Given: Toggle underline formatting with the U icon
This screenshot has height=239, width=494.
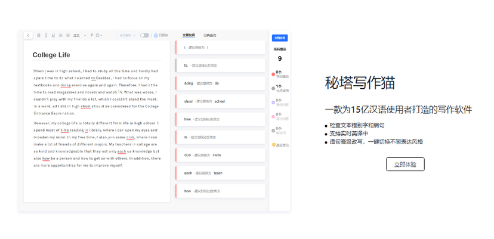Looking at the screenshot, I should tap(53, 35).
